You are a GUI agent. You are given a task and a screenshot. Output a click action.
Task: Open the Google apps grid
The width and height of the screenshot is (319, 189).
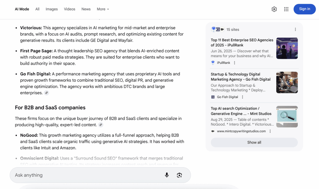click(286, 9)
